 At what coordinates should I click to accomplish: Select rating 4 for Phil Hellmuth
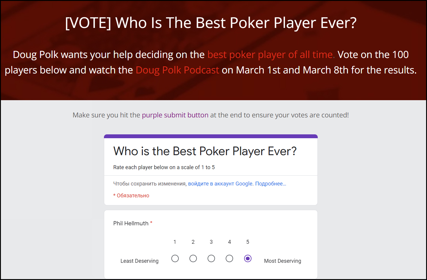pos(229,259)
